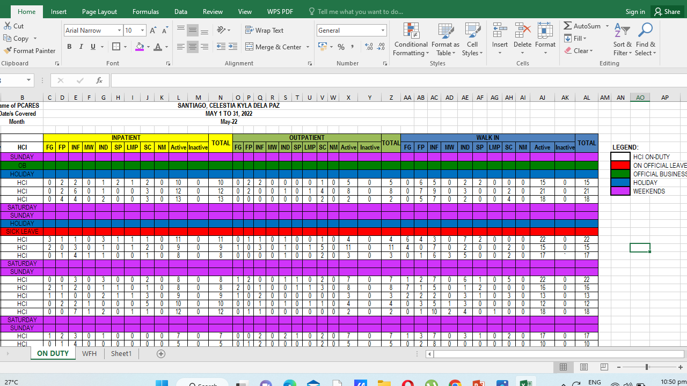Image resolution: width=687 pixels, height=386 pixels.
Task: Click the formula bar input field
Action: tap(398, 80)
